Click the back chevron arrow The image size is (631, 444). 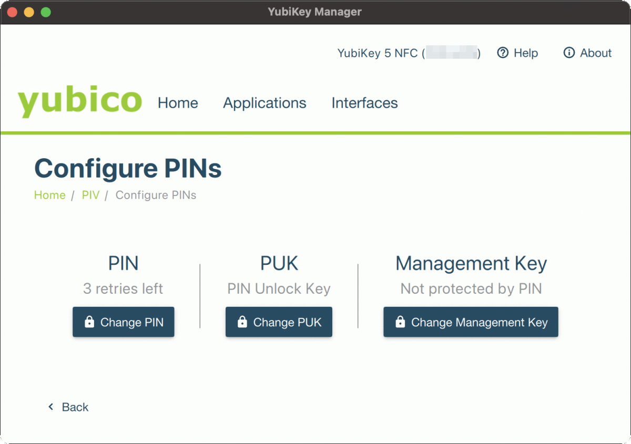[50, 406]
